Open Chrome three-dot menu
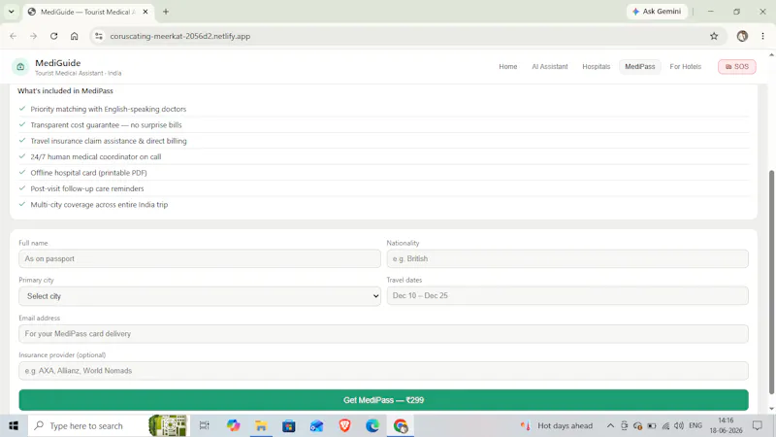776x437 pixels. tap(762, 36)
